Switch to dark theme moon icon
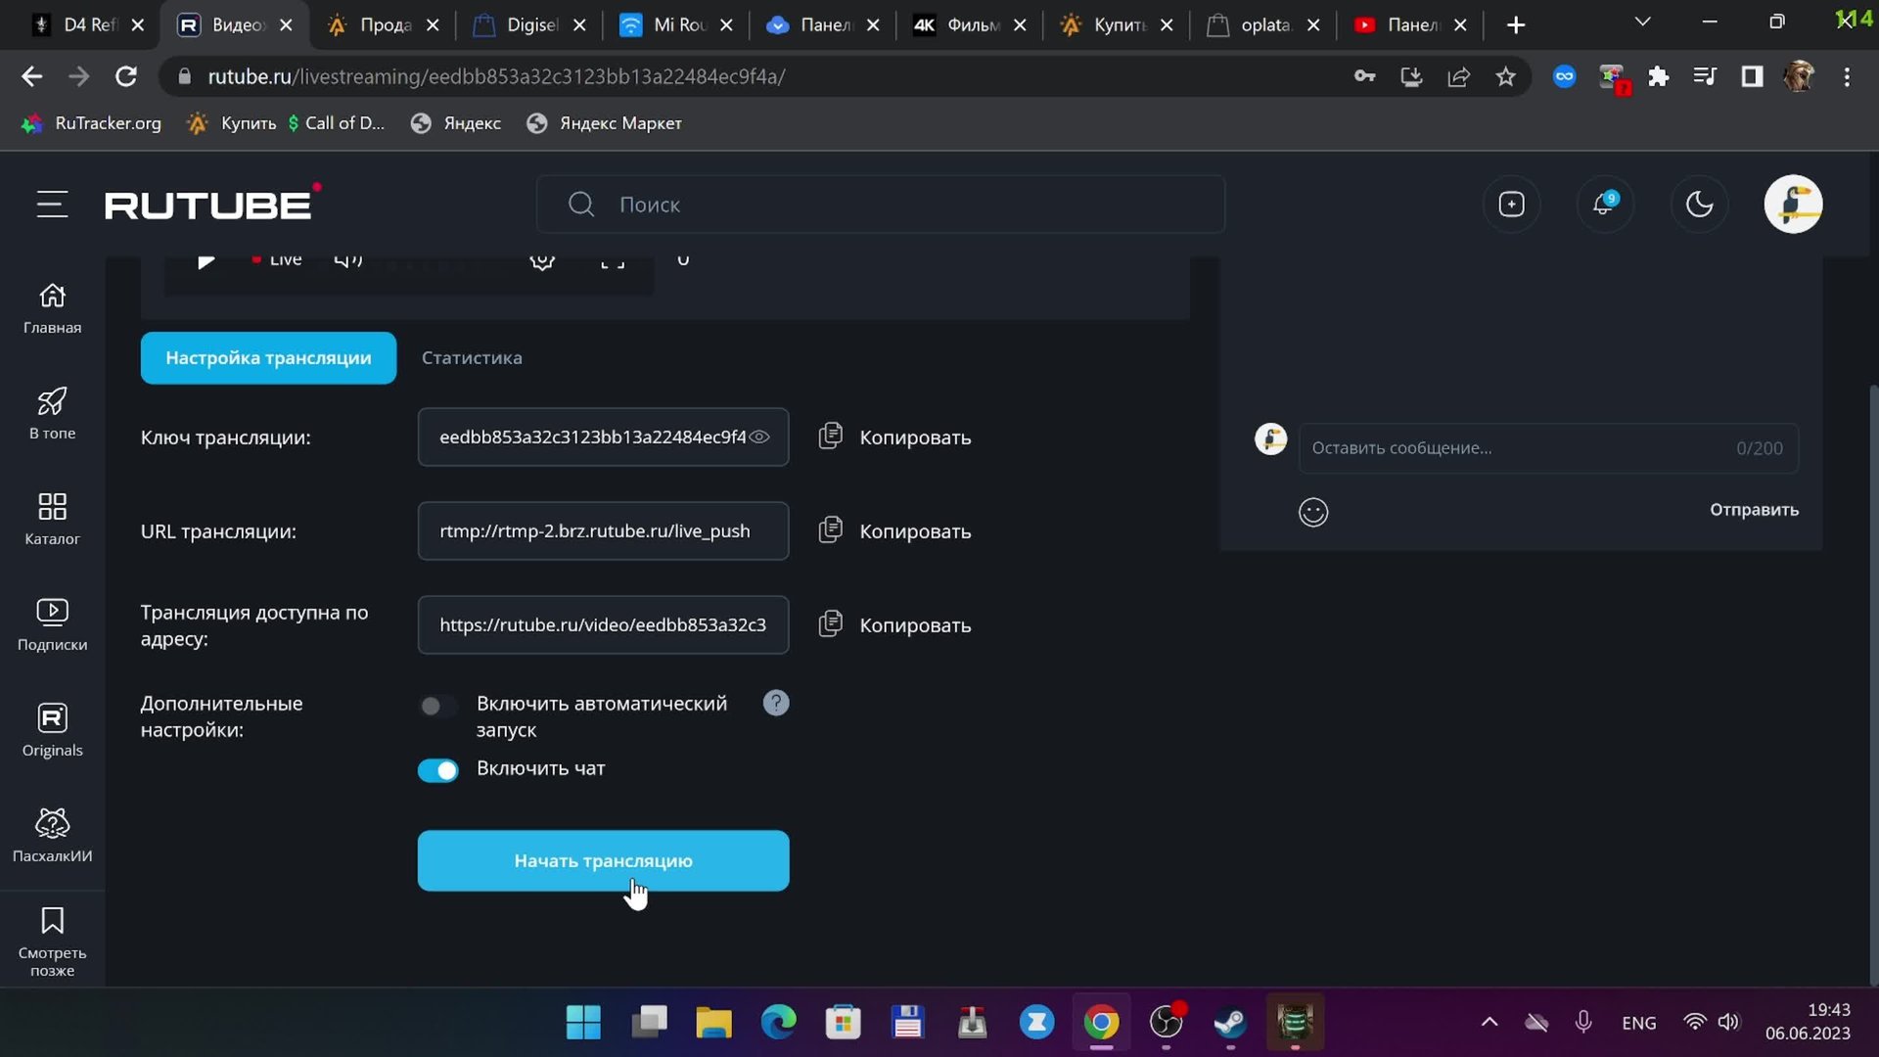This screenshot has width=1879, height=1057. point(1699,205)
